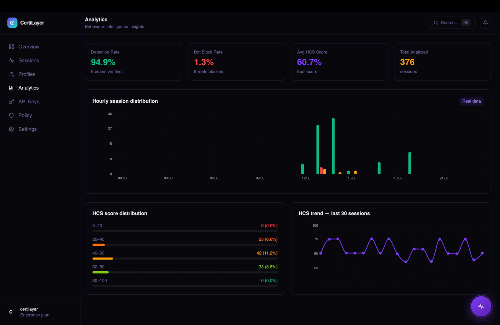Click the 'HCS score distribution' heading
This screenshot has height=325, width=500.
[x=120, y=214]
